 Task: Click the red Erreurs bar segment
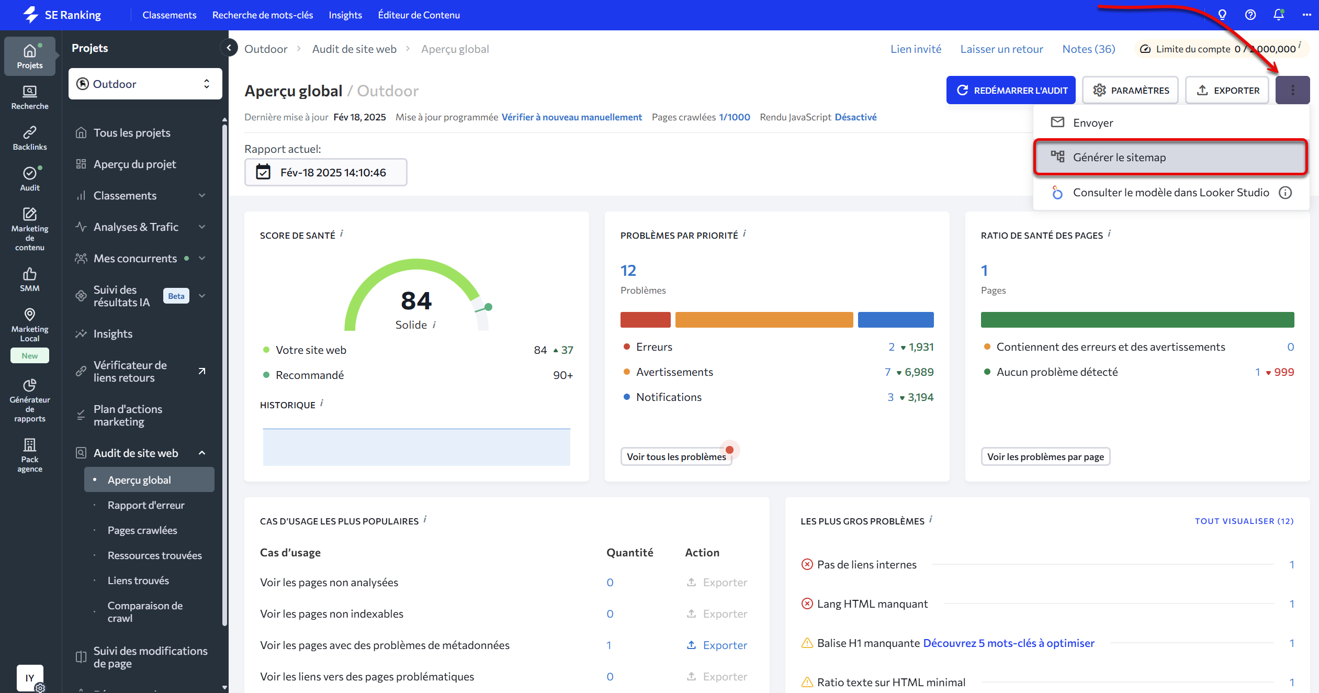[645, 319]
